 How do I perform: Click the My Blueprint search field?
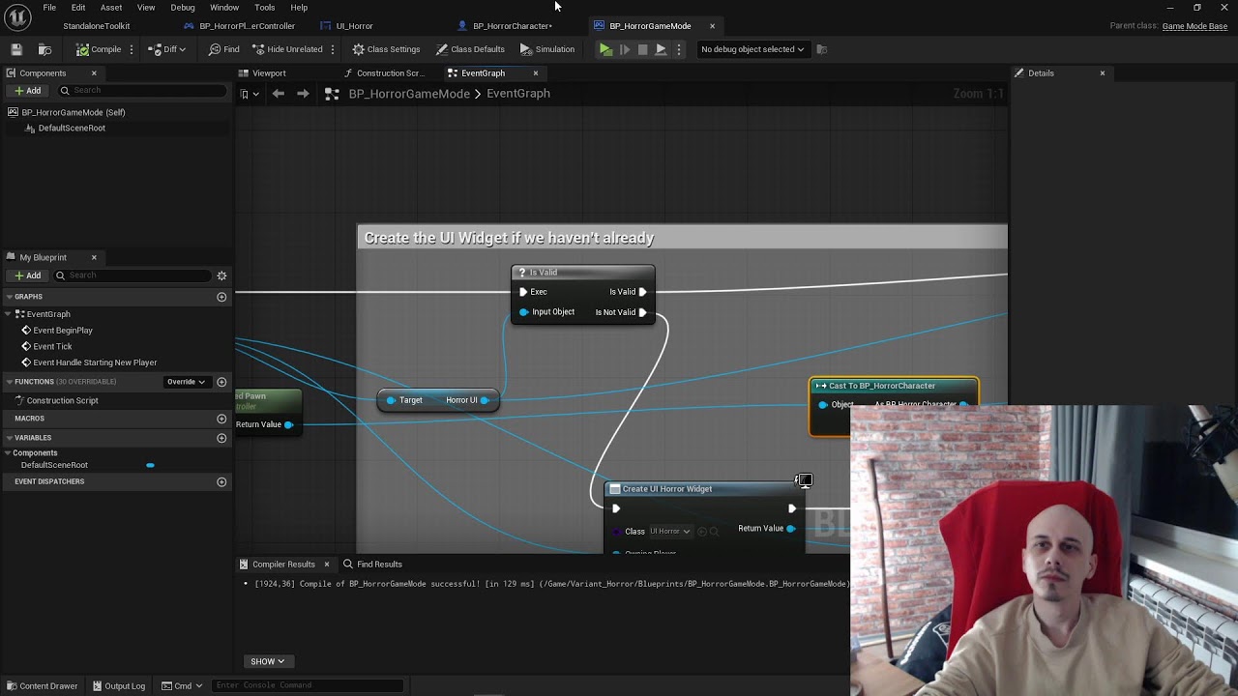(x=133, y=275)
